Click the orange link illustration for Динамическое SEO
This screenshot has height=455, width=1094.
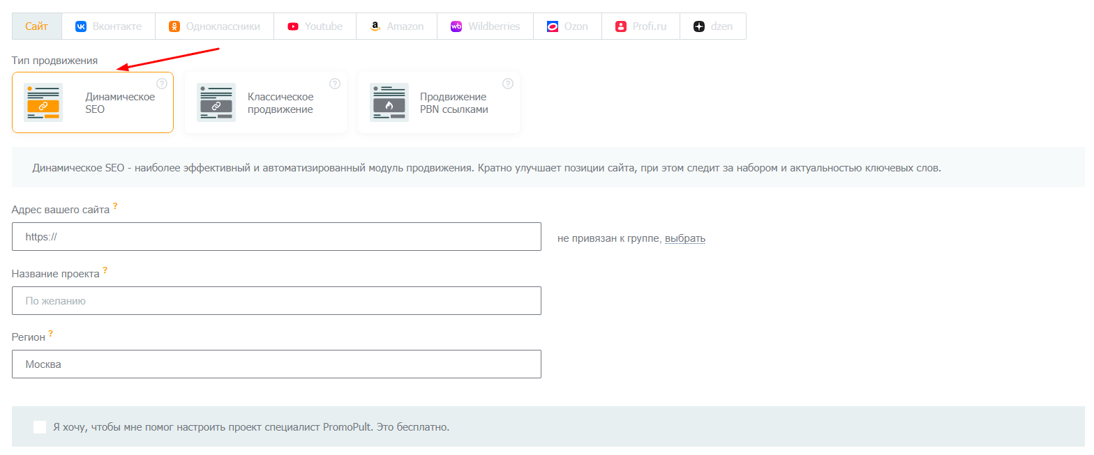coord(43,102)
